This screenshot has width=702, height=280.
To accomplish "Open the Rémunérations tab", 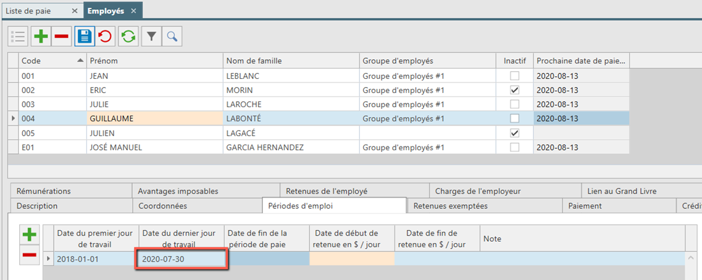I will click(70, 191).
